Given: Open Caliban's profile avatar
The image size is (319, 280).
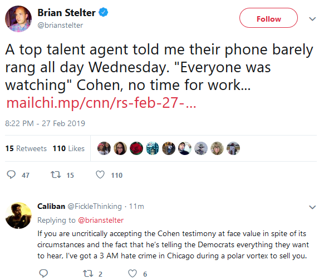Looking at the screenshot, I should tap(18, 216).
